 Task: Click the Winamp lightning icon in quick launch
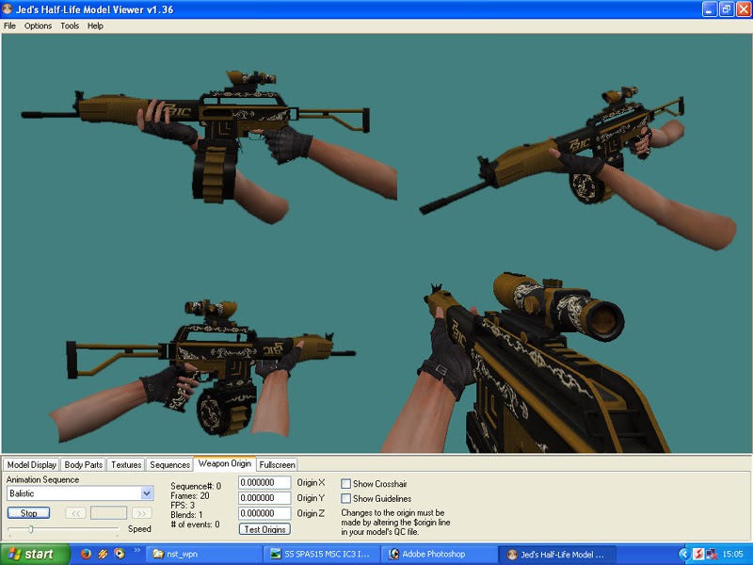pyautogui.click(x=103, y=554)
